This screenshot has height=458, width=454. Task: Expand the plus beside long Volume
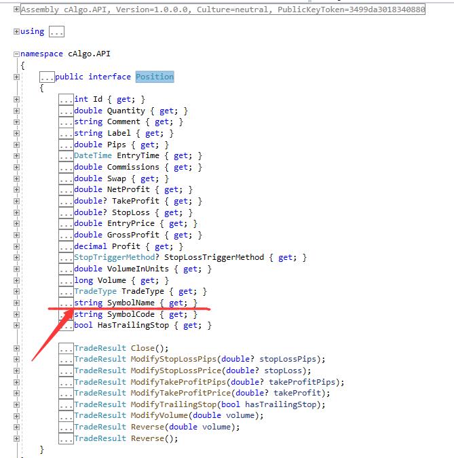[x=17, y=280]
